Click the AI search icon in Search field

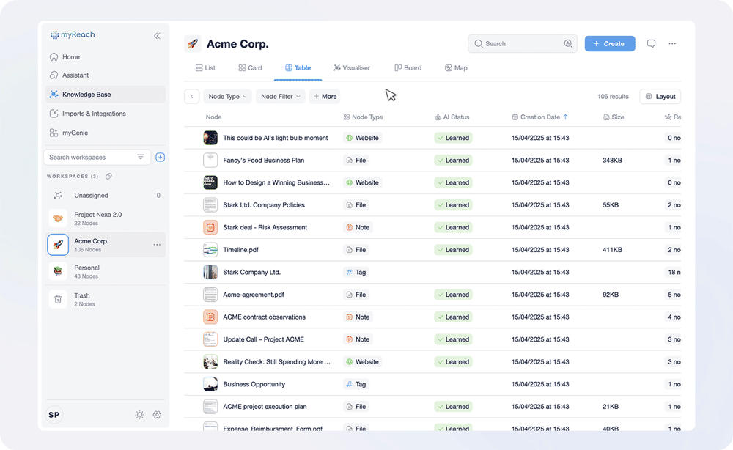568,44
